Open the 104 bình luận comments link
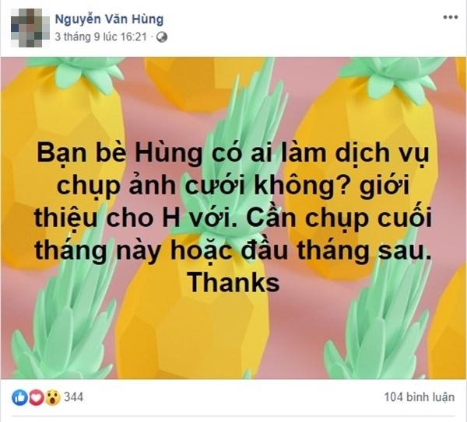Screen dimensions: 467x422 420,397
